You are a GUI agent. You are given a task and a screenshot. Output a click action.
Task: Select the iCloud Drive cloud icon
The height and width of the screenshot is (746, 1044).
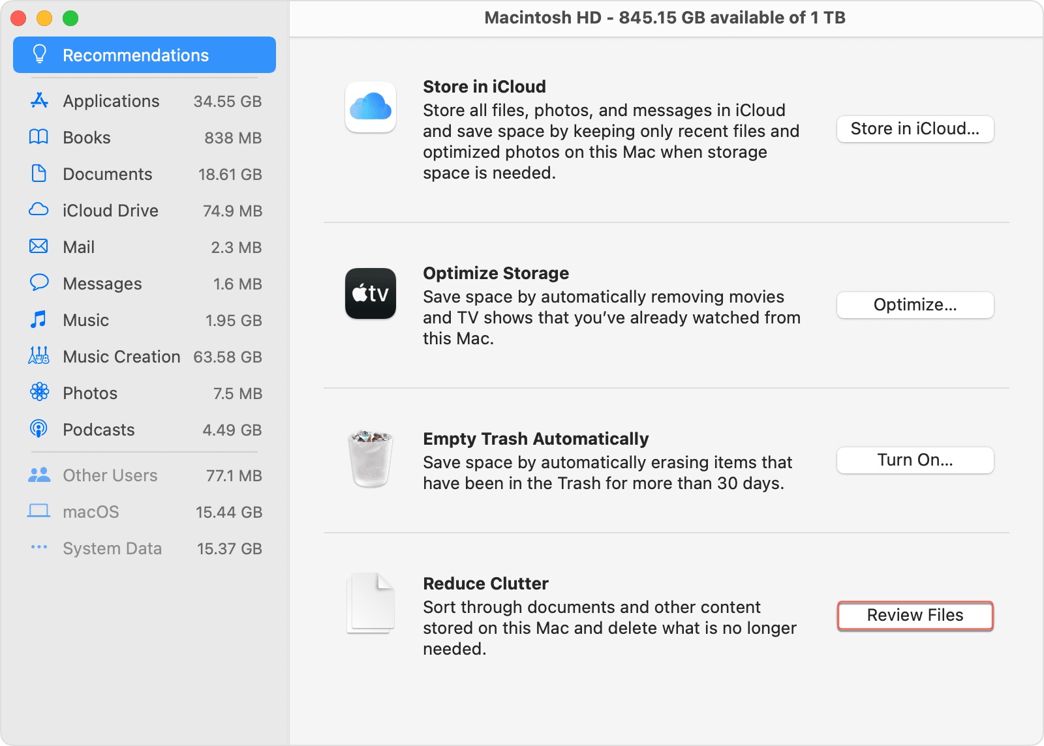click(38, 210)
